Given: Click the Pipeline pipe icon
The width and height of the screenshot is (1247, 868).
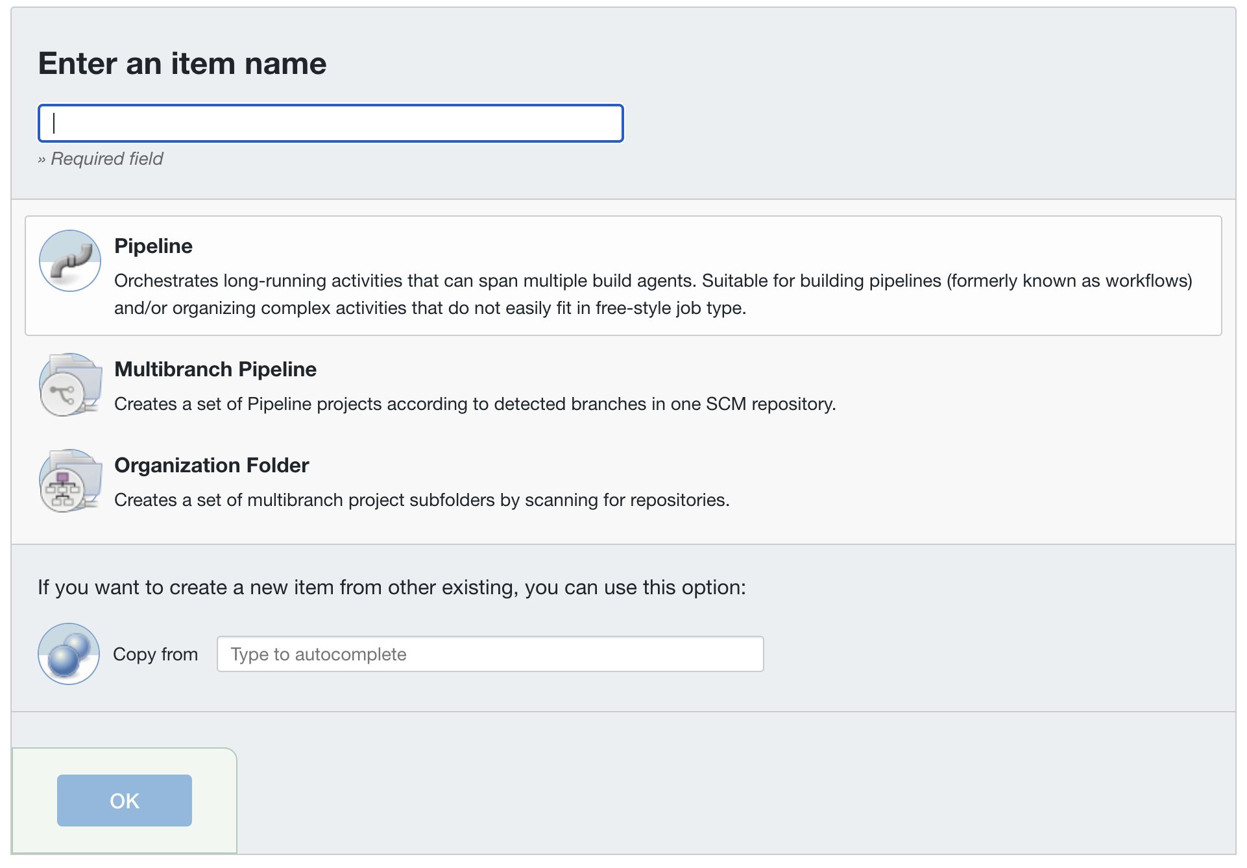Looking at the screenshot, I should coord(70,261).
